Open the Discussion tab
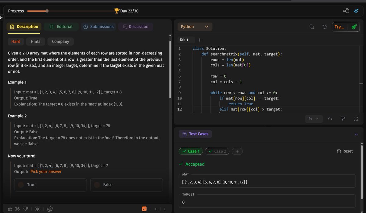The image size is (366, 213). click(136, 27)
